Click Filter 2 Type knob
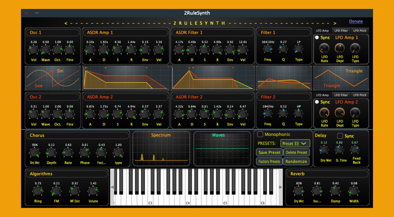Image resolution: width=394 pixels, height=217 pixels. [299, 113]
